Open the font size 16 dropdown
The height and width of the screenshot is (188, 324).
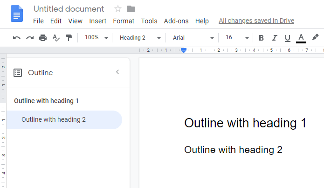(237, 38)
